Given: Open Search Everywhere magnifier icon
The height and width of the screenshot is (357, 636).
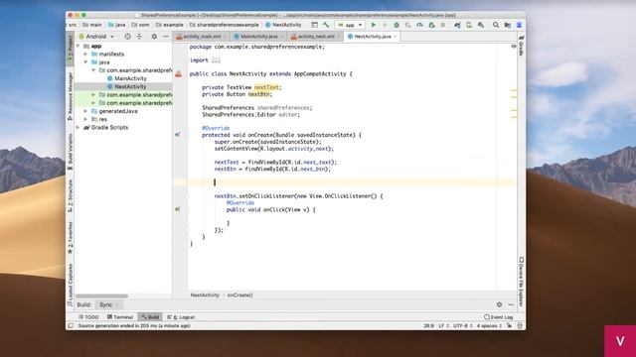Looking at the screenshot, I should click(x=496, y=25).
